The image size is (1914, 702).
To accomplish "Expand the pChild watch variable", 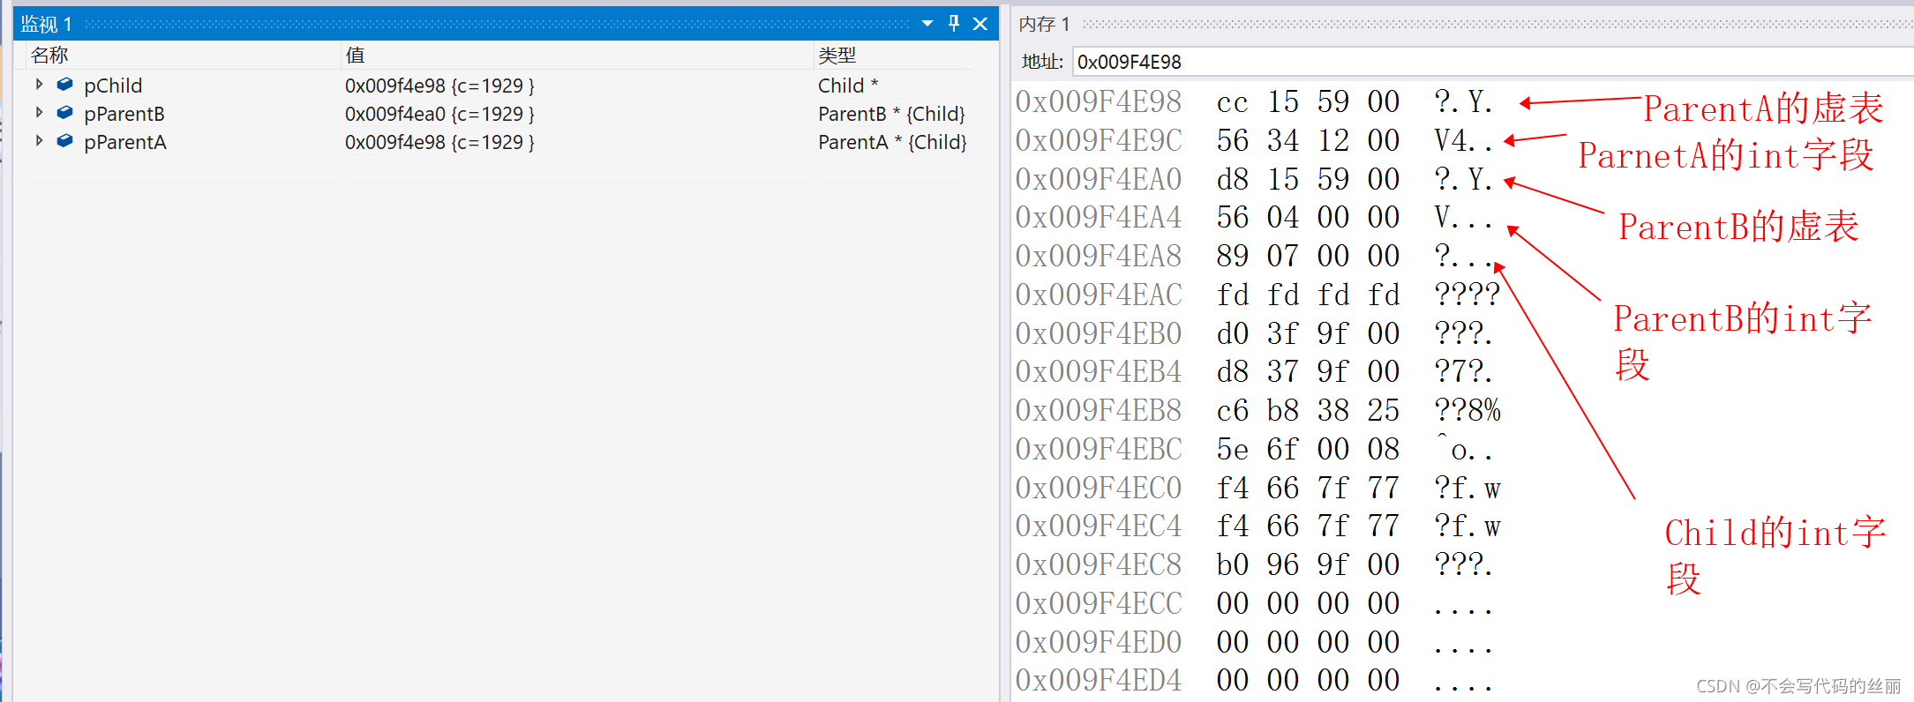I will pyautogui.click(x=39, y=85).
